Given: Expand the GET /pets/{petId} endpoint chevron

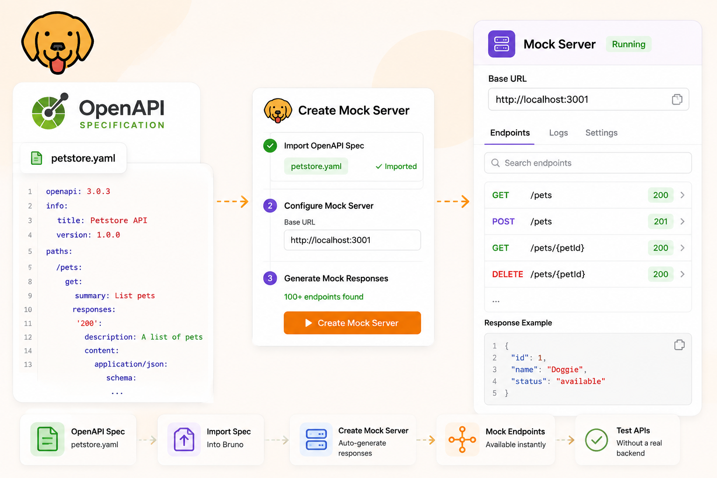Looking at the screenshot, I should click(x=682, y=248).
